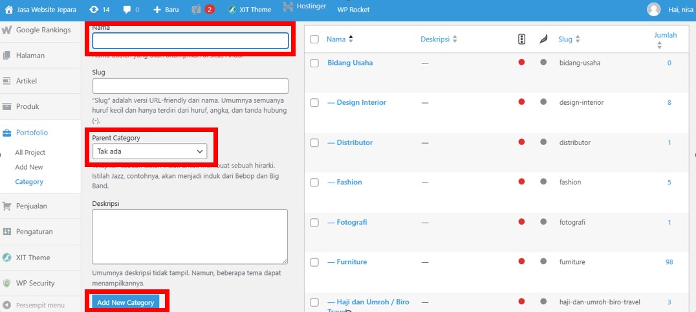Check the Fotografi row checkbox
Viewport: 696px width, 312px height.
pyautogui.click(x=315, y=222)
